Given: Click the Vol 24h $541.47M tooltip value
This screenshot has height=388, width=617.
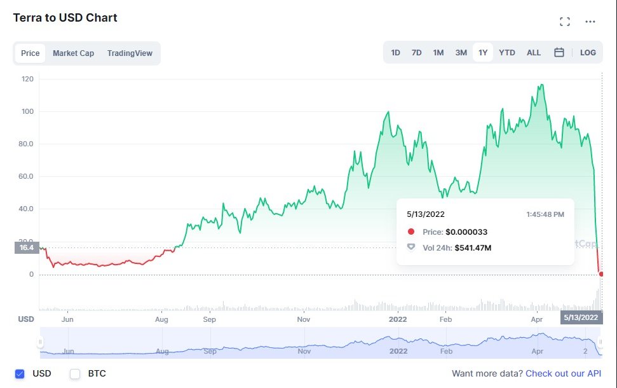Looking at the screenshot, I should (473, 248).
